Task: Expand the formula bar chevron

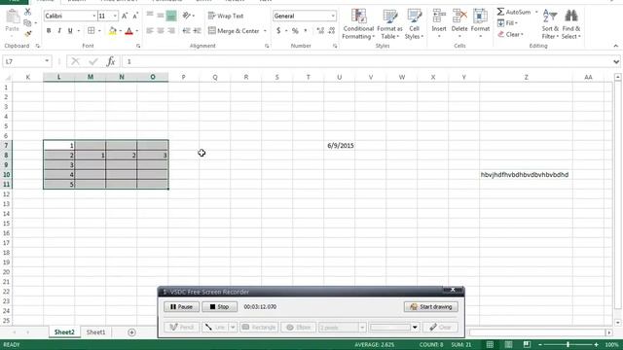Action: [x=616, y=61]
